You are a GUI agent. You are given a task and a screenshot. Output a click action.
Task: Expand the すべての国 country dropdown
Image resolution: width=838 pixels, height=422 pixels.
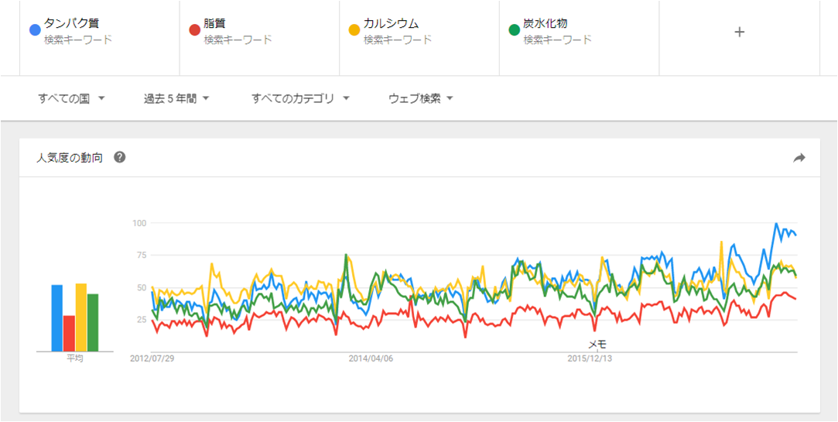71,98
